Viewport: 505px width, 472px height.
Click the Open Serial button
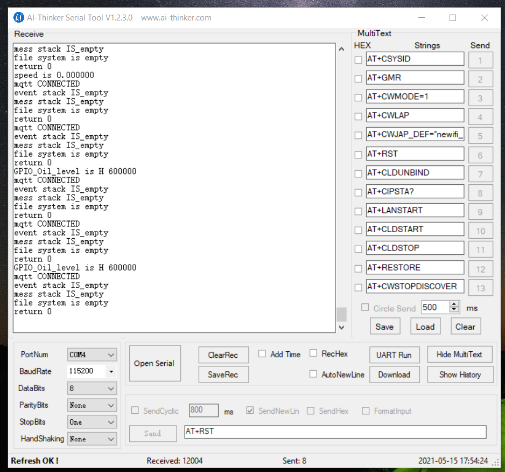coord(155,363)
